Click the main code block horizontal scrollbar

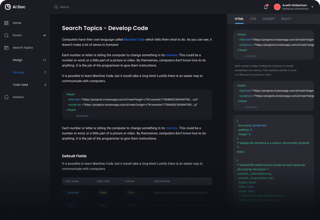point(82,116)
